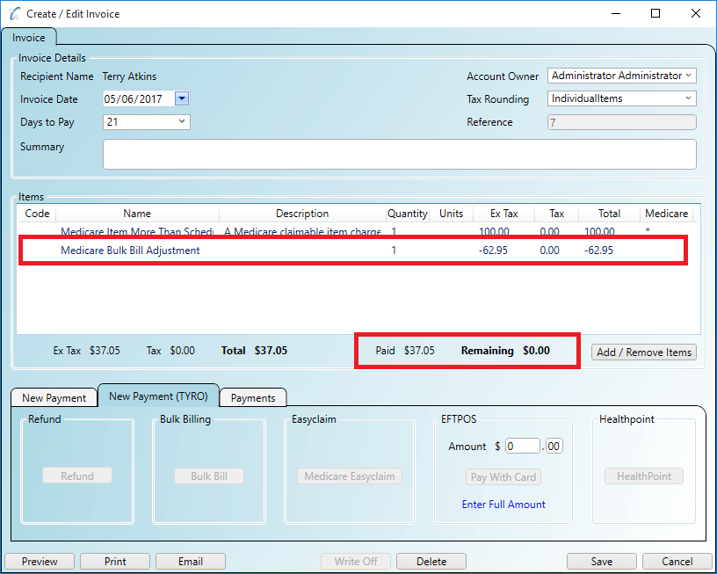Save the invoice

601,561
